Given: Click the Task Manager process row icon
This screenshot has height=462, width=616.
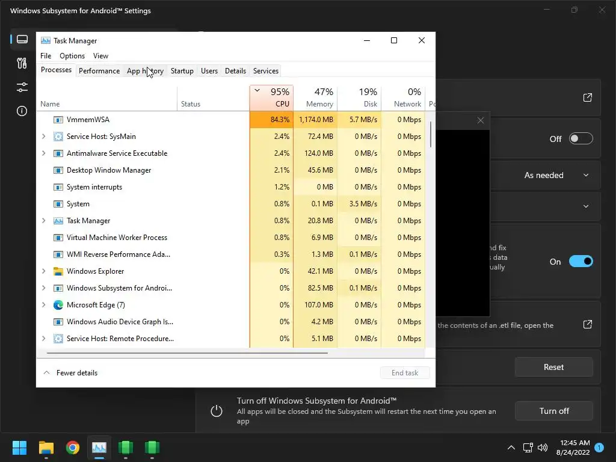Looking at the screenshot, I should [x=58, y=221].
